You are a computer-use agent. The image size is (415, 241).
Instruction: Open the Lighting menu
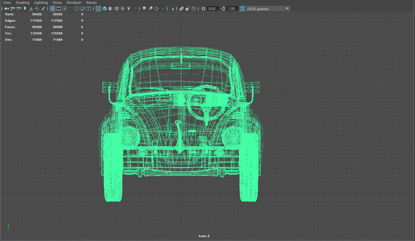[x=41, y=3]
